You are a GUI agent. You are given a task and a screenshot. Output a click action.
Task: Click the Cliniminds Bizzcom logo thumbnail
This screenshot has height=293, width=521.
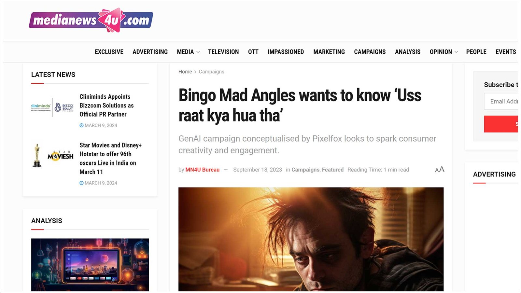click(52, 107)
